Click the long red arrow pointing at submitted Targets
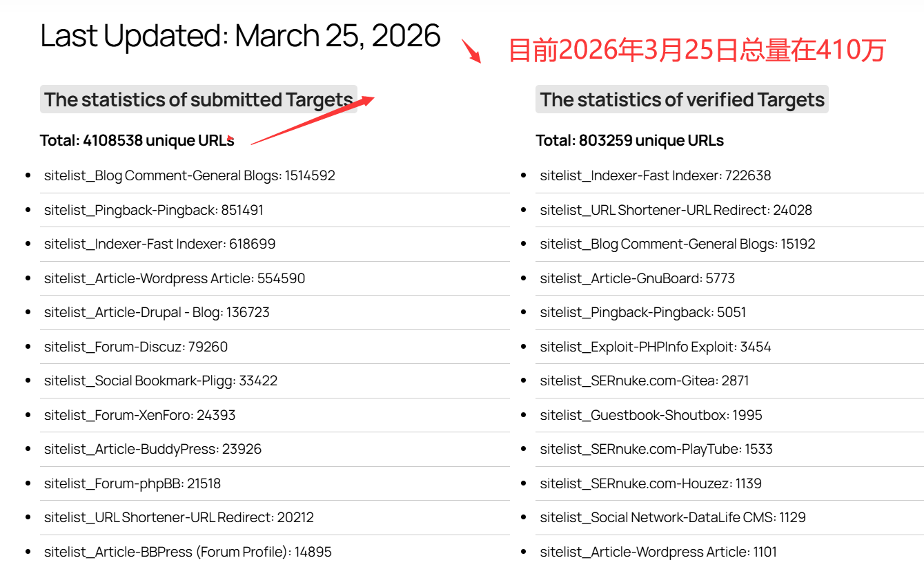This screenshot has width=924, height=567. coord(312,122)
